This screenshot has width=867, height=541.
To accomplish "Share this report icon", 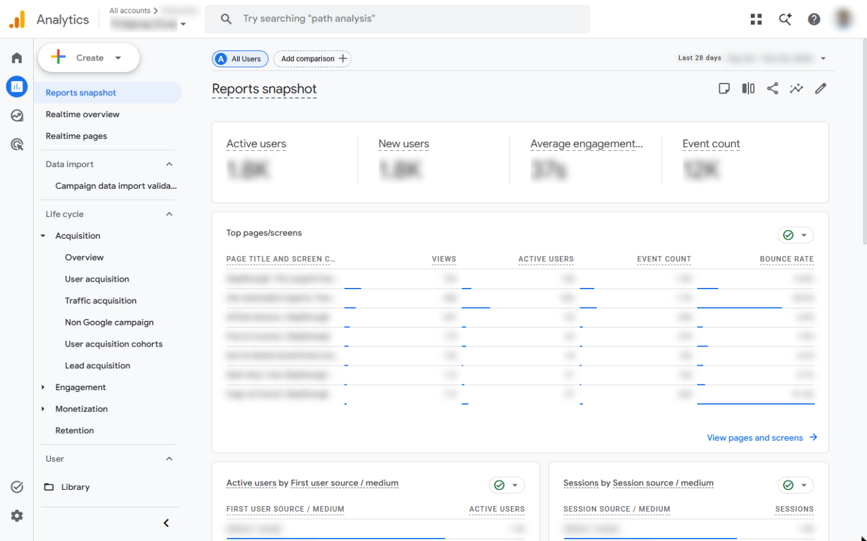I will pos(773,89).
